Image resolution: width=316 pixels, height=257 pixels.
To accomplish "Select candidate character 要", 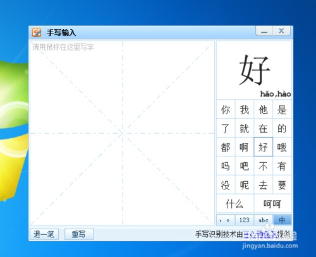I will [282, 185].
